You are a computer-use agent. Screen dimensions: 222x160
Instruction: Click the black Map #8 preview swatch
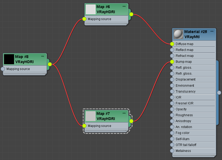[x=9, y=59]
